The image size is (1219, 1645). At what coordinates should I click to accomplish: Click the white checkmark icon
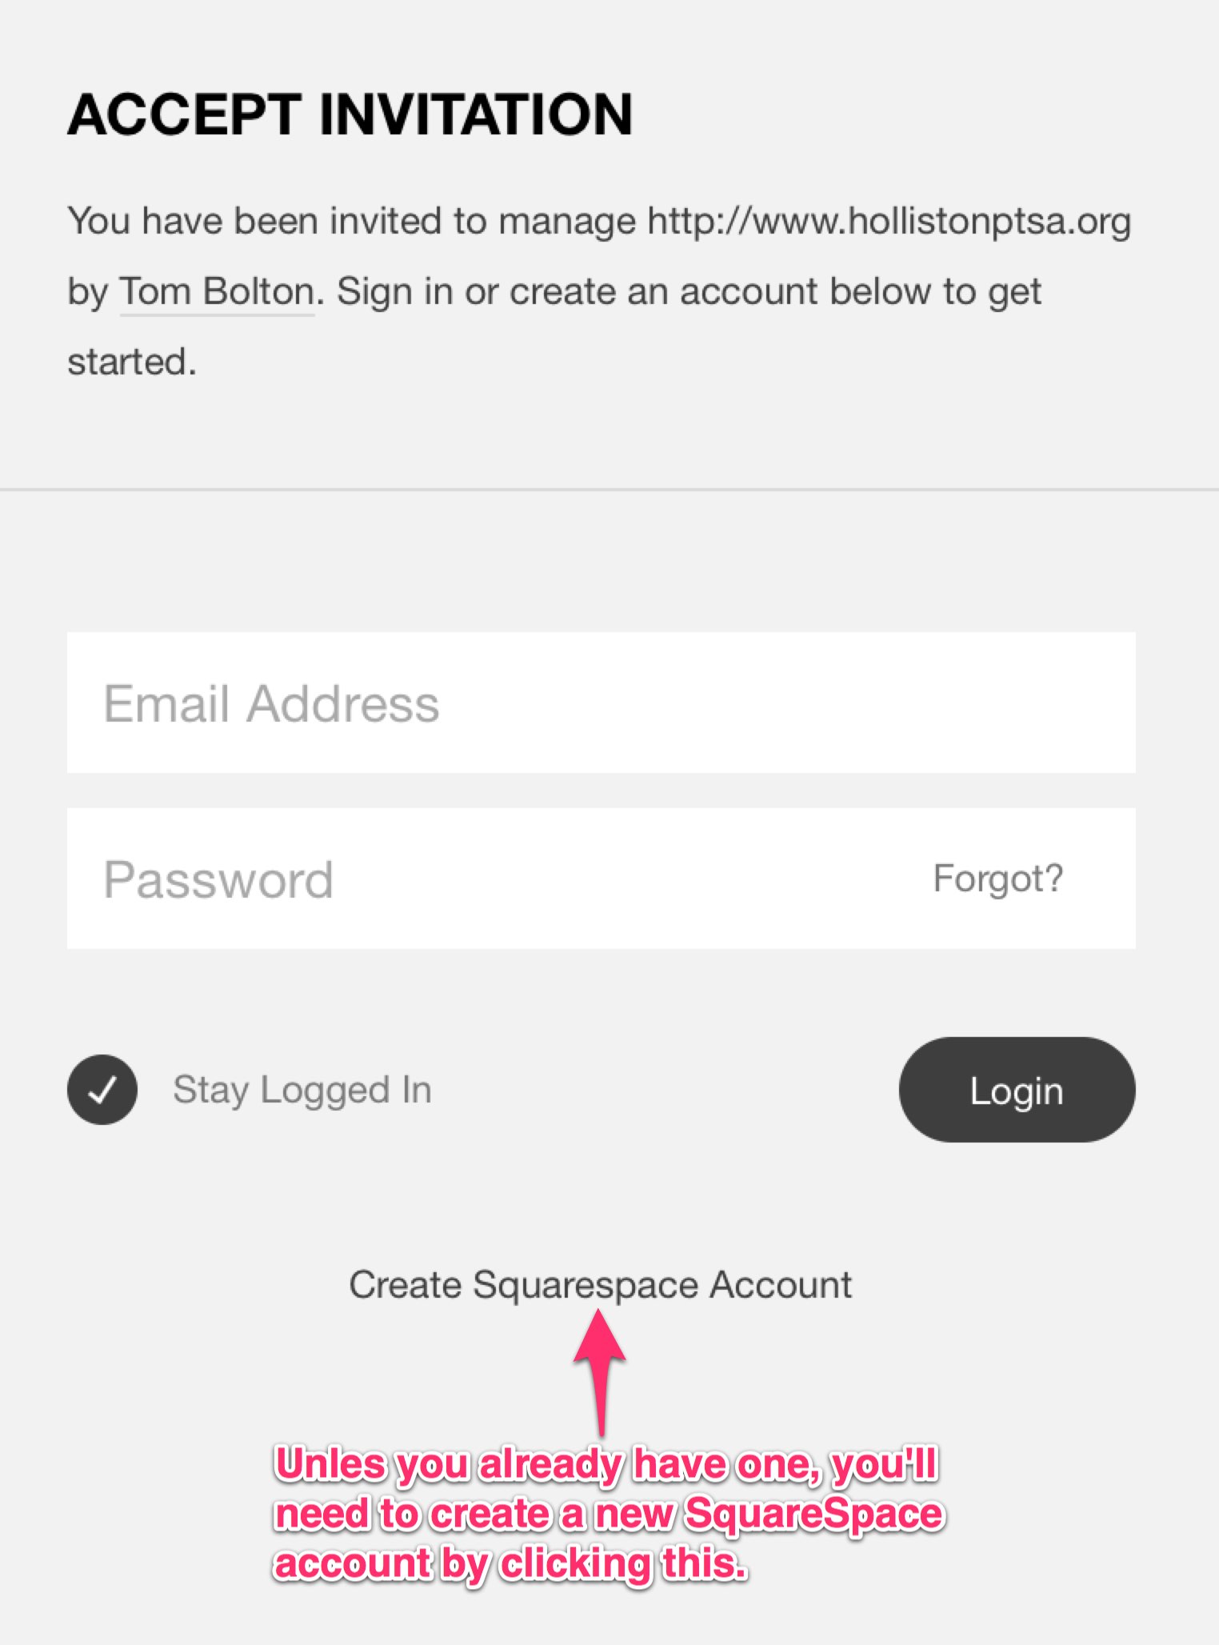pyautogui.click(x=102, y=1090)
